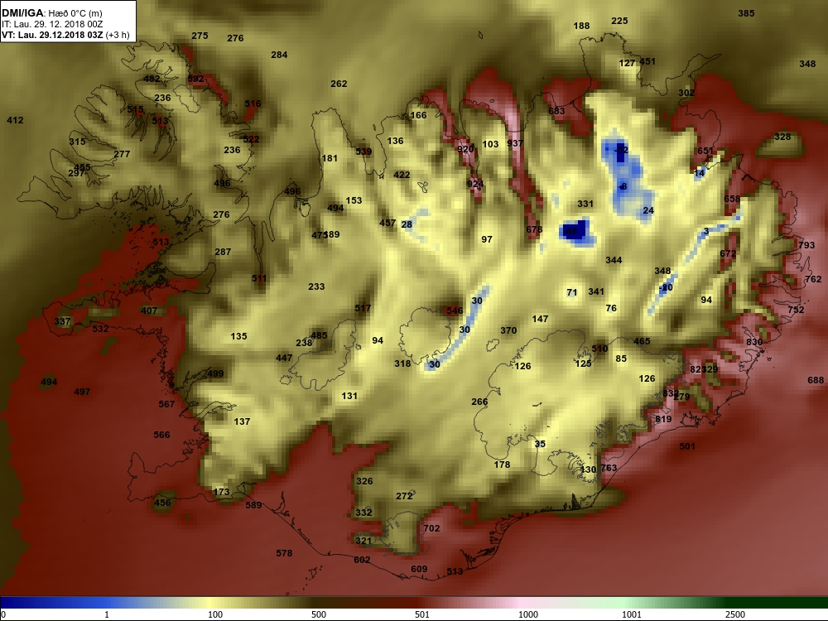Click the map value '702'

point(431,527)
